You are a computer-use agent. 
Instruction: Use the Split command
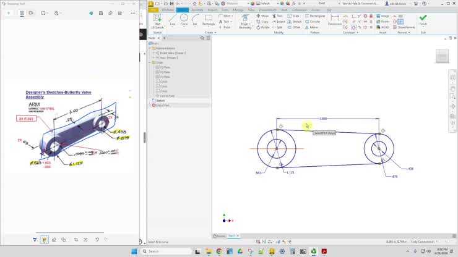[277, 27]
